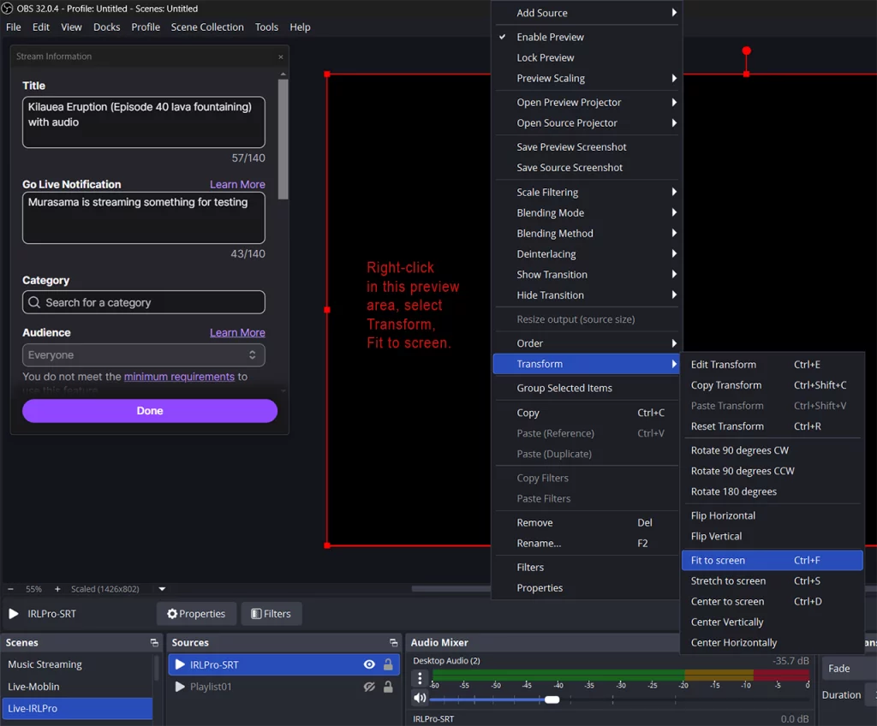This screenshot has height=726, width=877.
Task: Toggle the lock on IRLPro-SRT source
Action: tap(388, 664)
